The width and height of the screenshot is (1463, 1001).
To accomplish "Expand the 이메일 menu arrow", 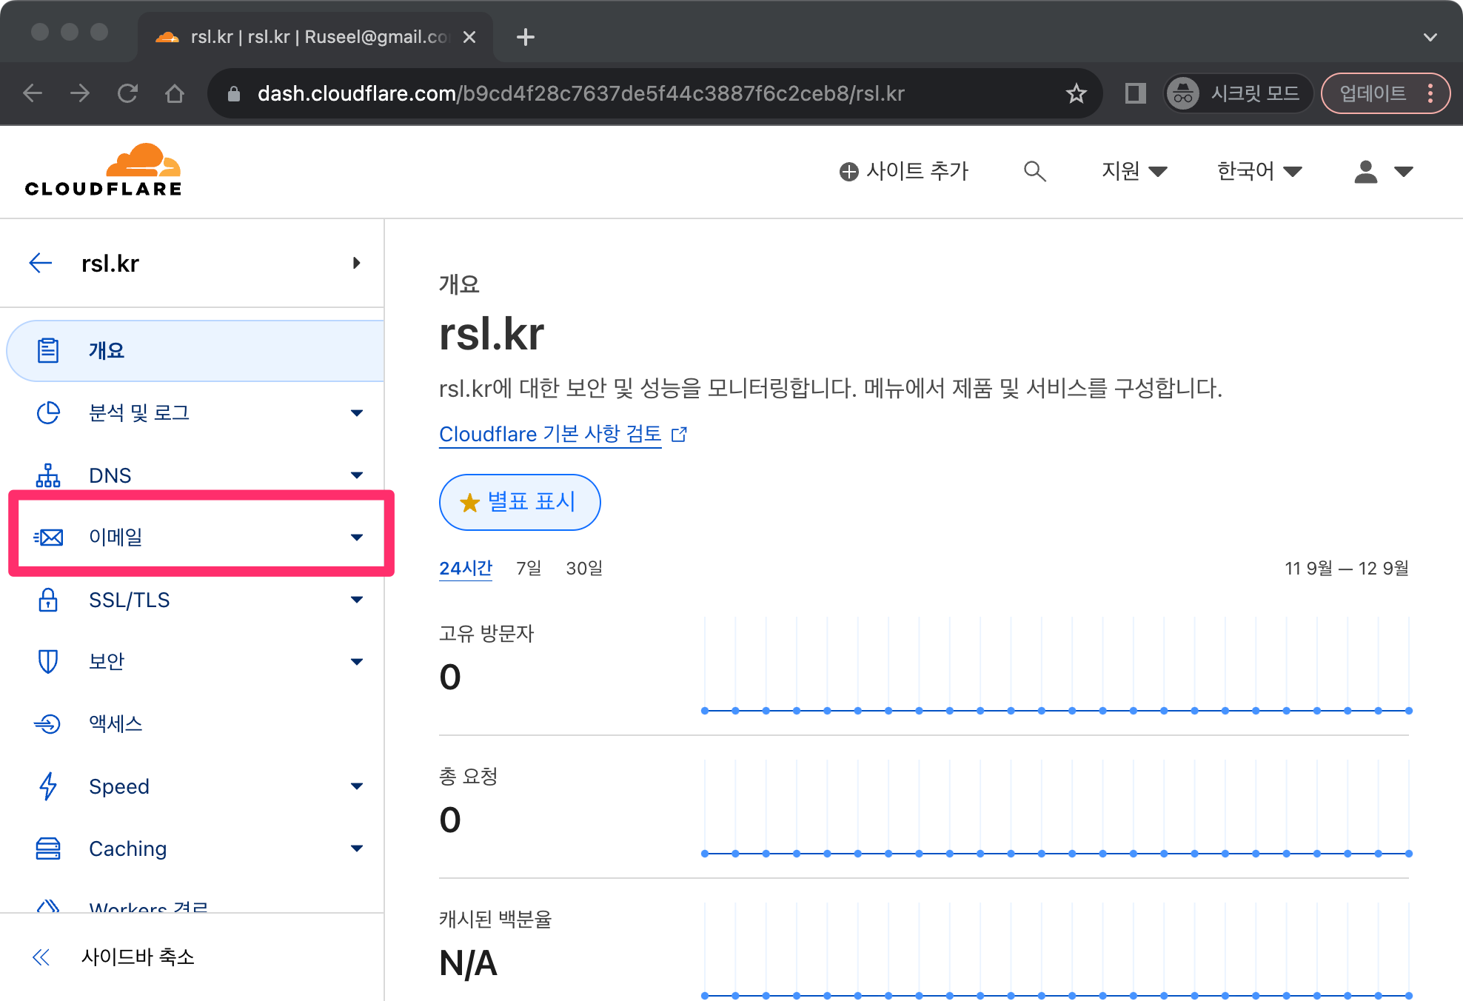I will pyautogui.click(x=357, y=538).
